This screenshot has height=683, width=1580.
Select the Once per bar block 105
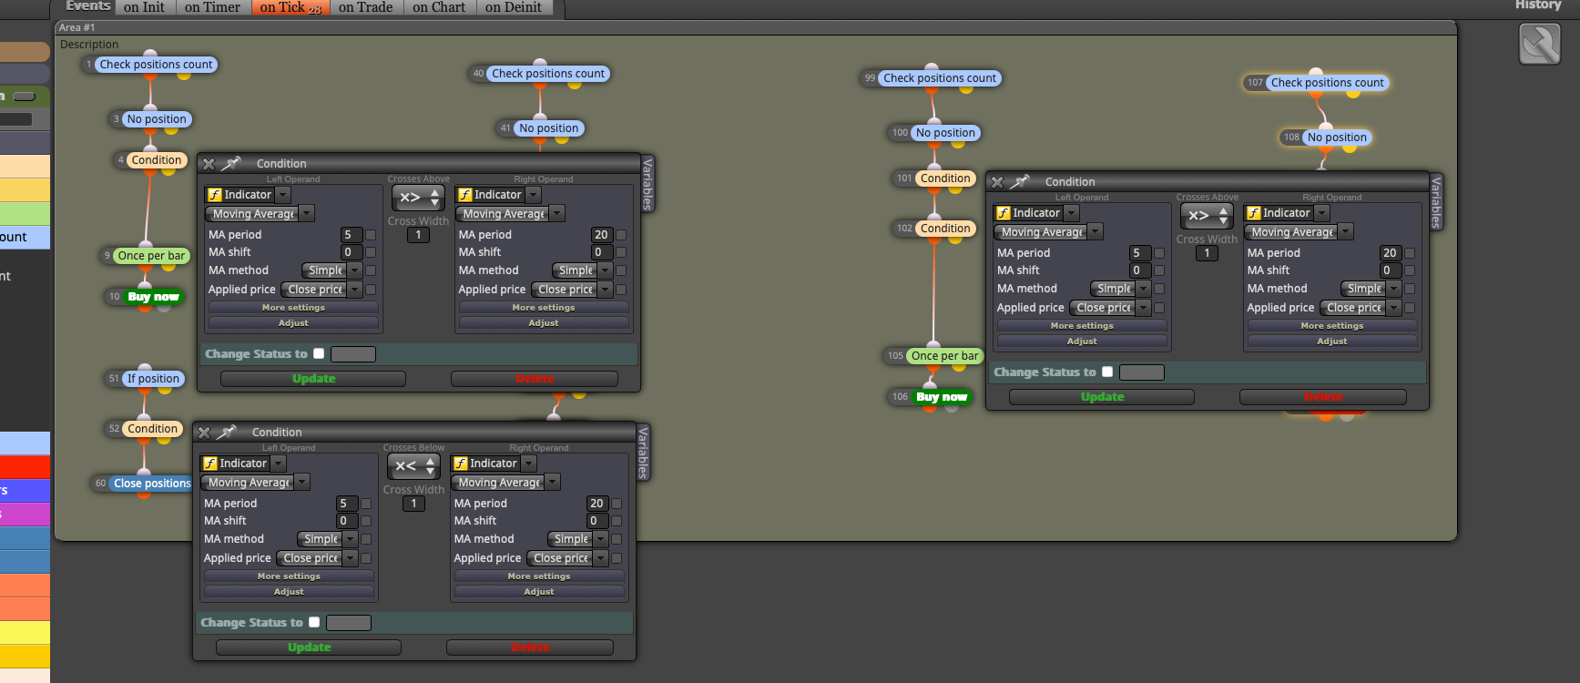coord(944,356)
